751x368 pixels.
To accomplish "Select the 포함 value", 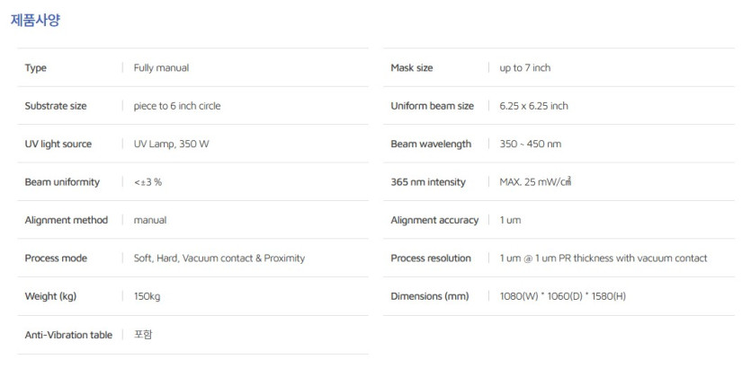I will tap(143, 335).
